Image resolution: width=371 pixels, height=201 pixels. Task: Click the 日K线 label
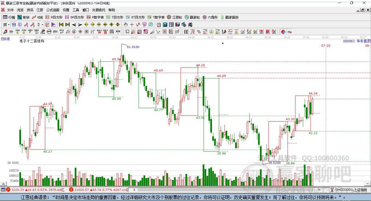tap(5, 39)
